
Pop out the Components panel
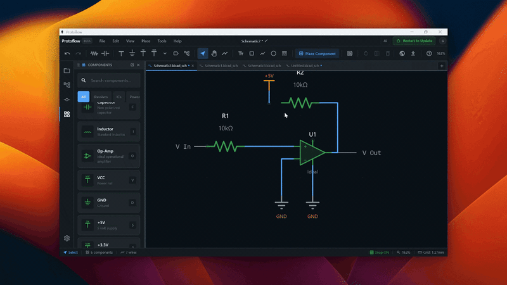(132, 65)
